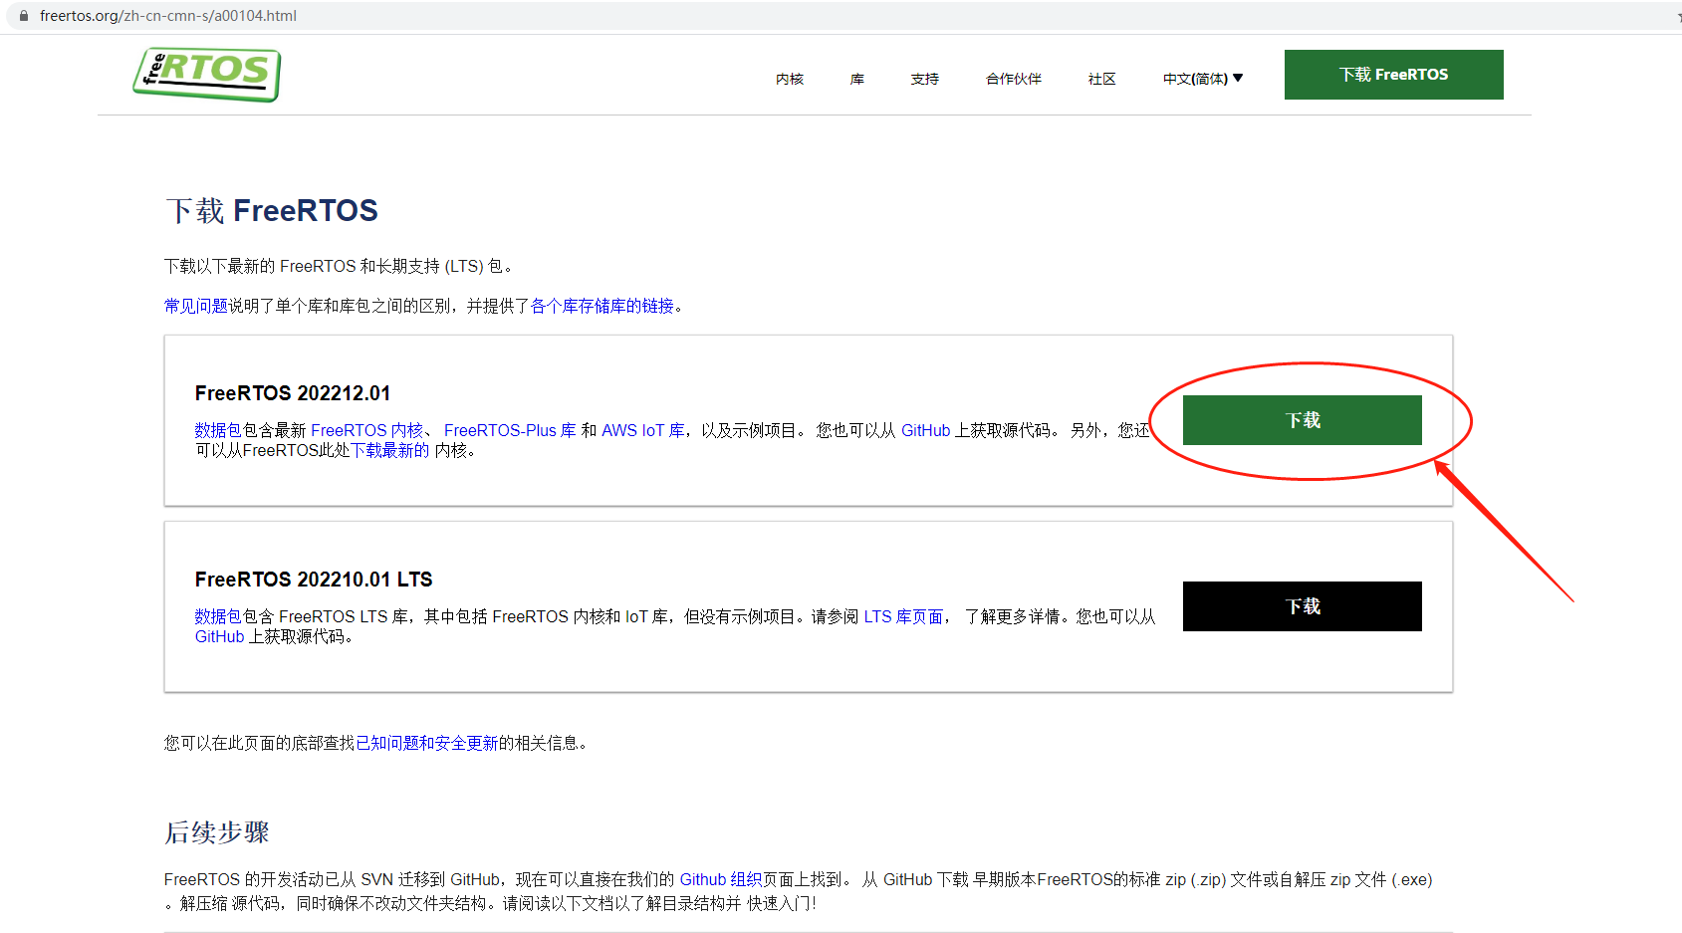Open the 合作伙伴 navigation menu
Image resolution: width=1682 pixels, height=933 pixels.
1014,79
